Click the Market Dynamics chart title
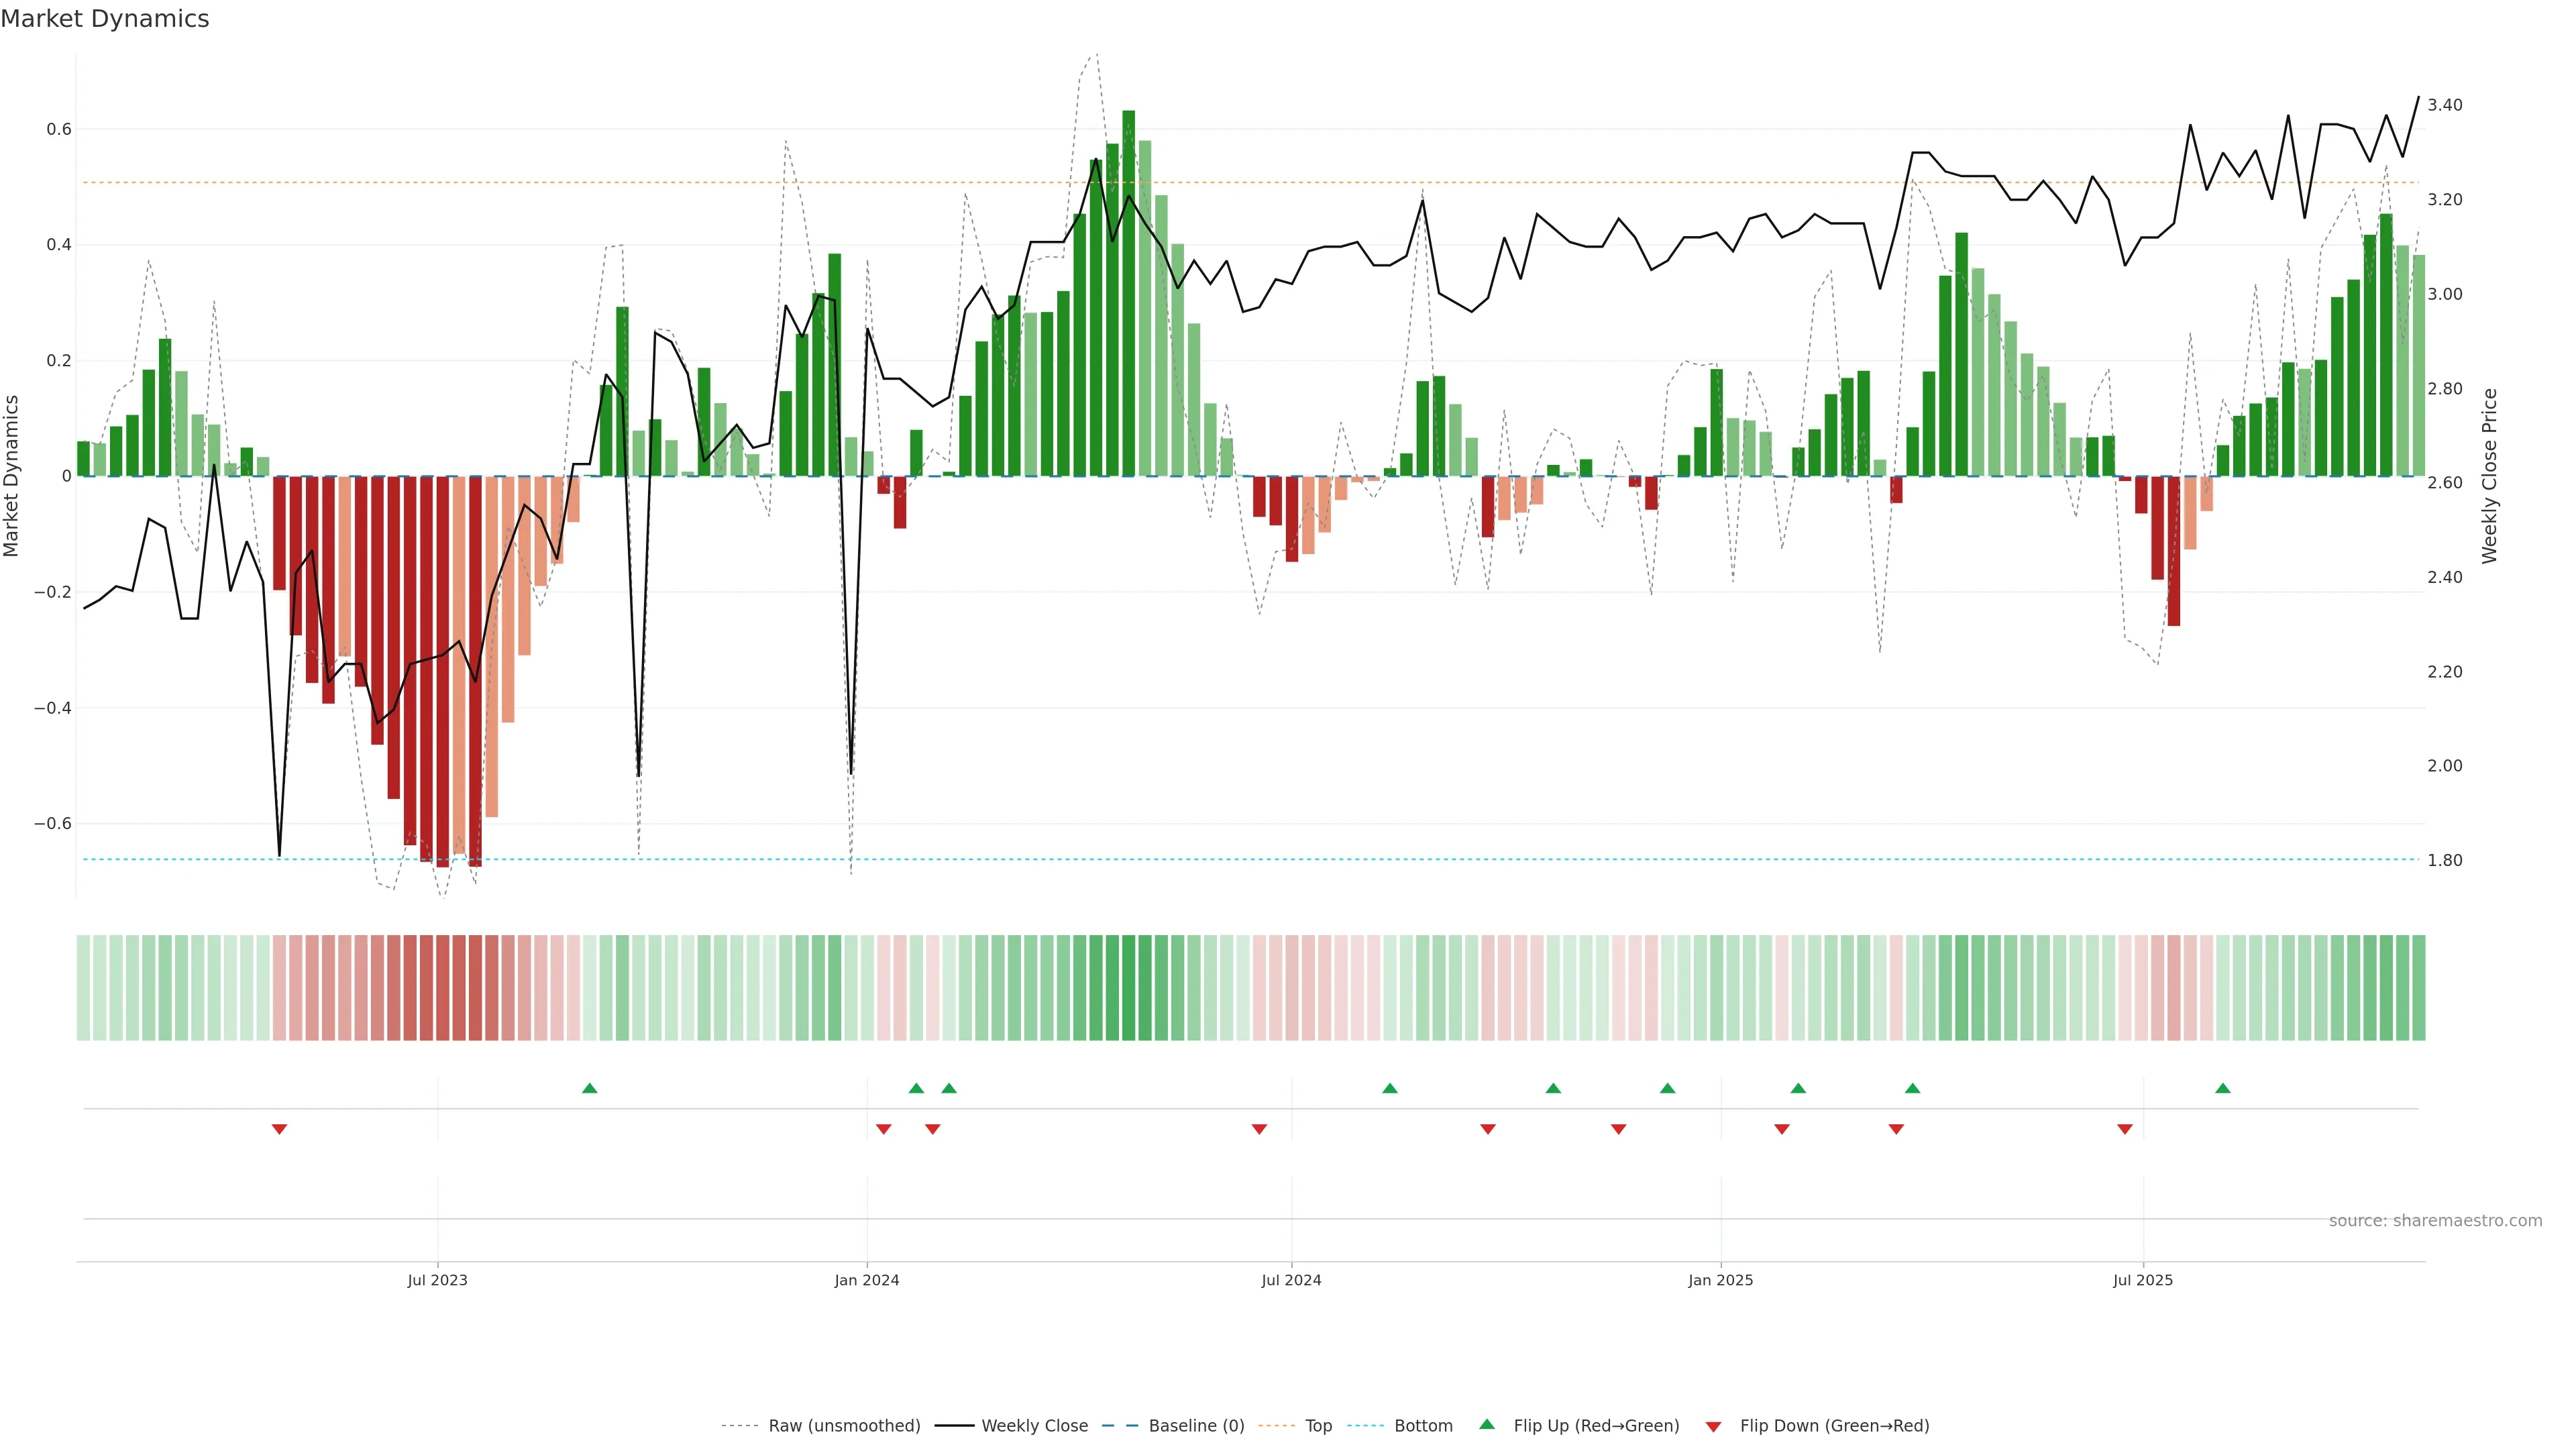 pos(105,19)
